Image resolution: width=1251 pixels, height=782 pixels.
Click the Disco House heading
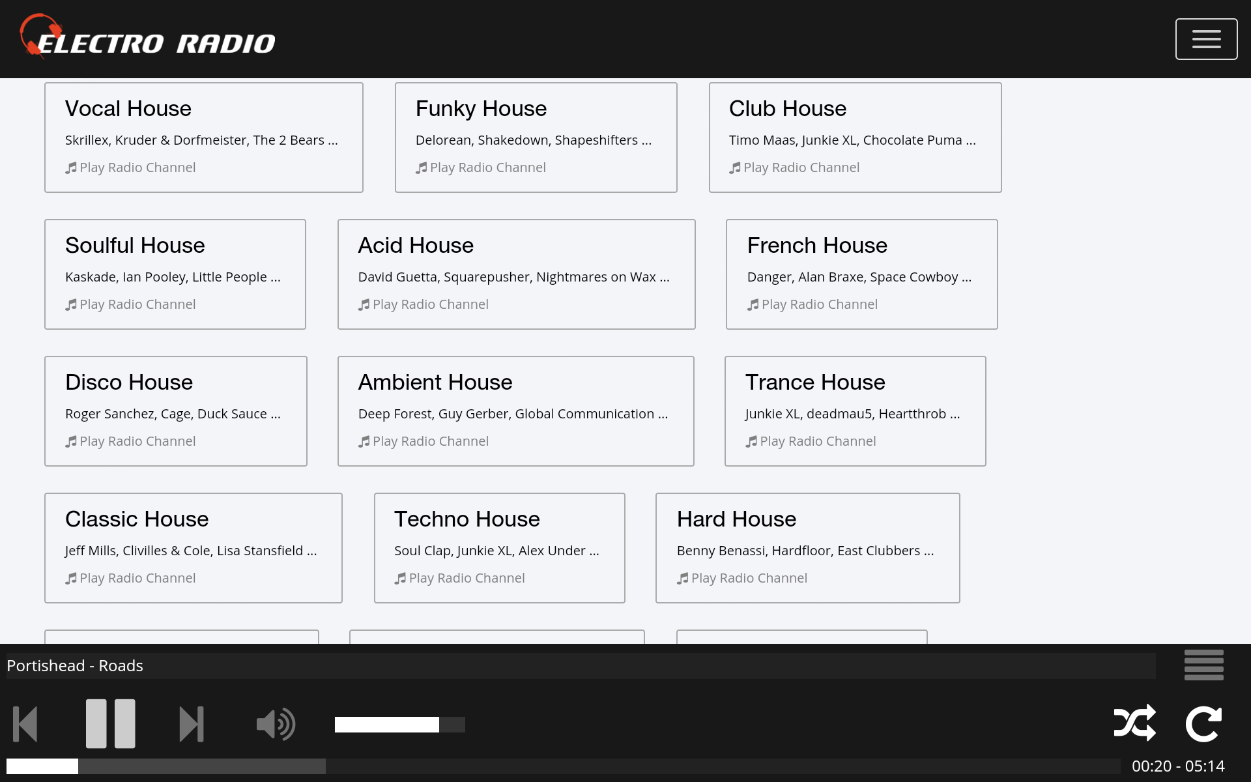click(x=129, y=382)
